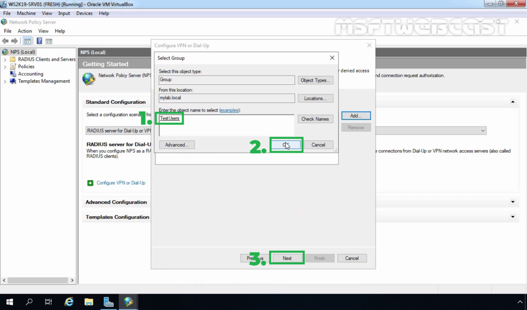Open the VirtualBox View menu
The height and width of the screenshot is (310, 527).
coord(47,13)
